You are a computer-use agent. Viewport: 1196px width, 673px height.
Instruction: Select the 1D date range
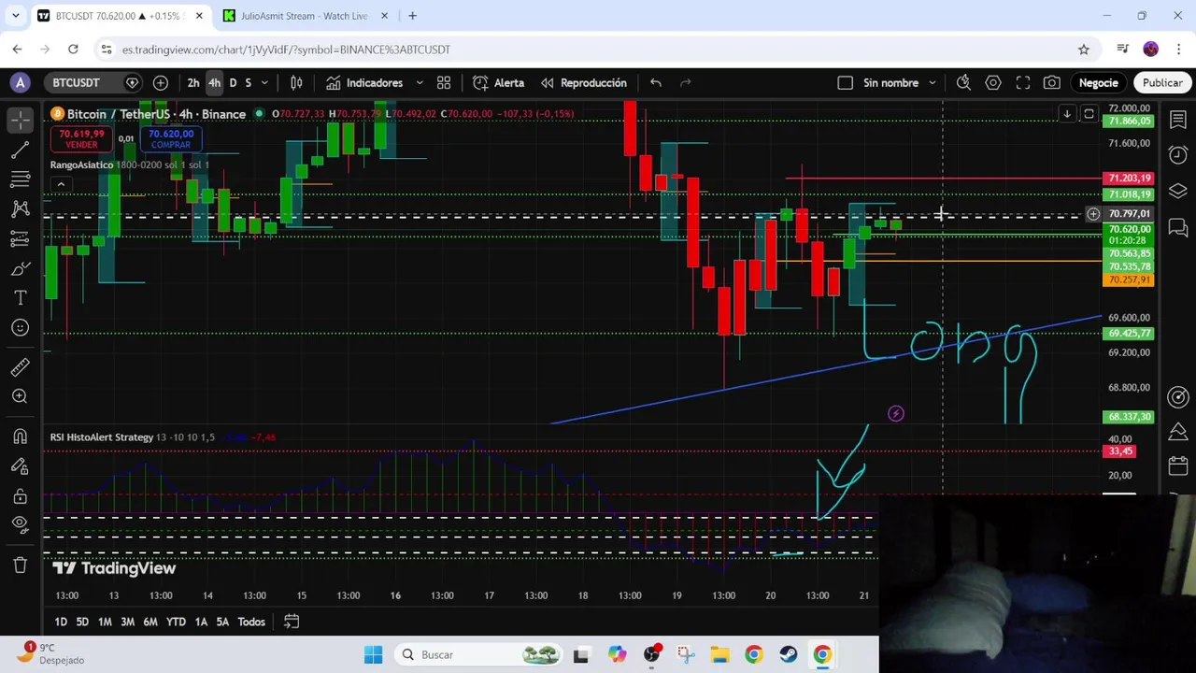pos(61,622)
